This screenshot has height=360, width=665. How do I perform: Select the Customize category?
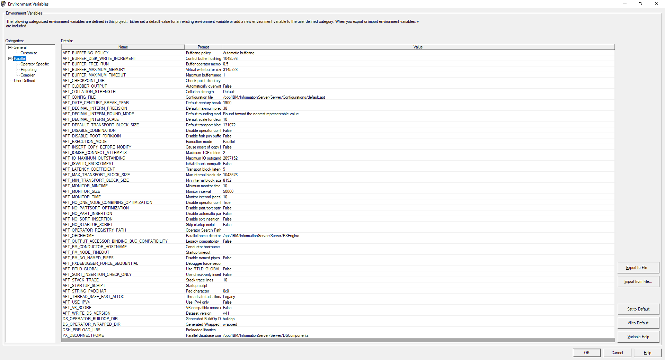(x=28, y=53)
